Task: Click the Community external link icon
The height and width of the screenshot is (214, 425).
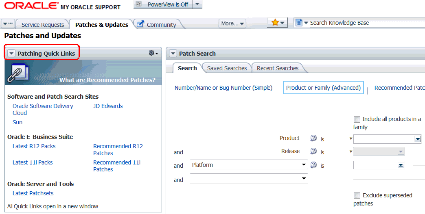Action: pyautogui.click(x=140, y=24)
